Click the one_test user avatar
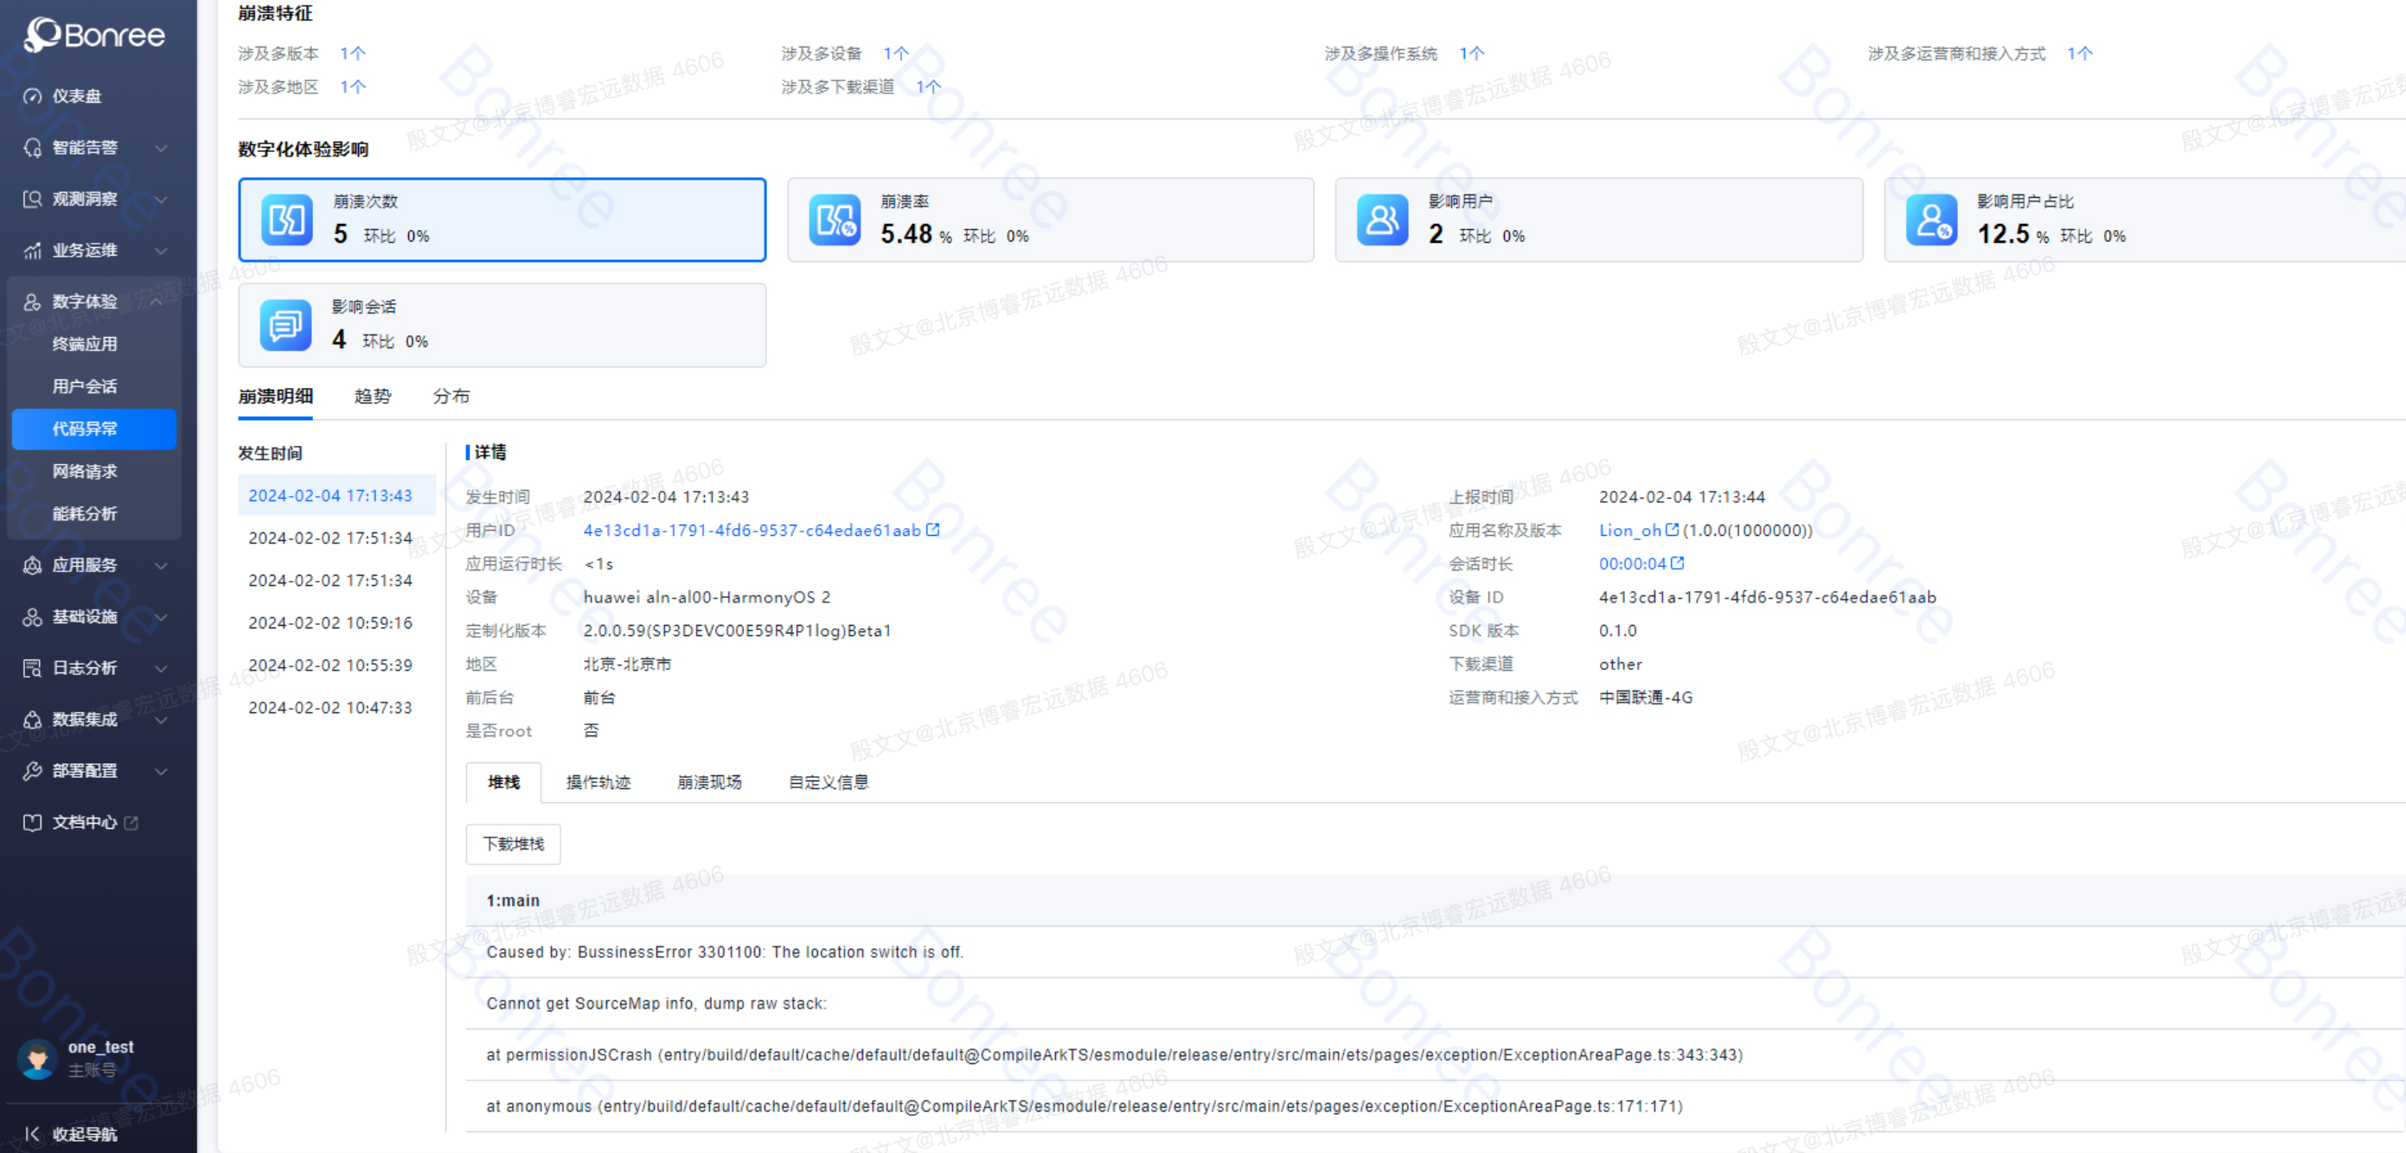Screen dimensions: 2406x1153 (37, 1058)
